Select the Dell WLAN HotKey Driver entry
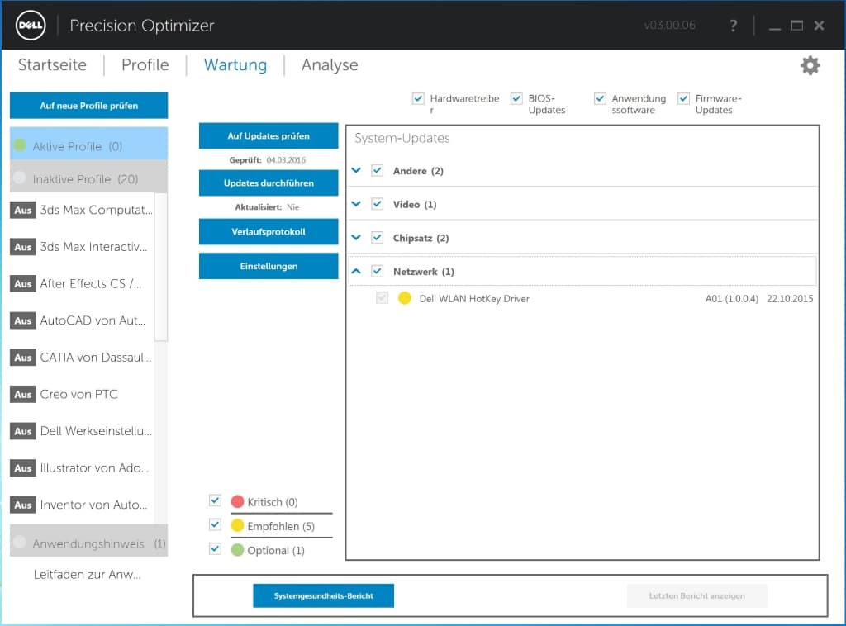 (x=474, y=299)
